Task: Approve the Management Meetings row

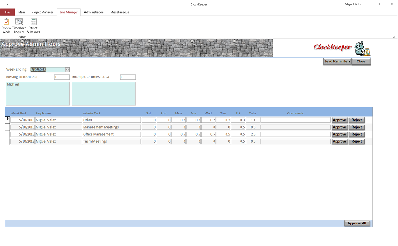Action: click(x=340, y=127)
